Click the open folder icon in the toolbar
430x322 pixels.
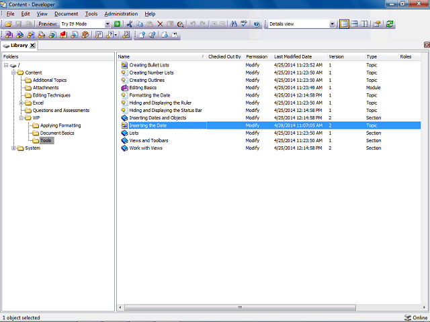(x=9, y=24)
